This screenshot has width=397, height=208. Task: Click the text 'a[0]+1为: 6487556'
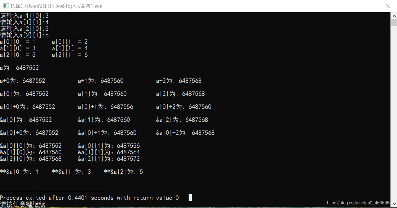click(x=106, y=107)
